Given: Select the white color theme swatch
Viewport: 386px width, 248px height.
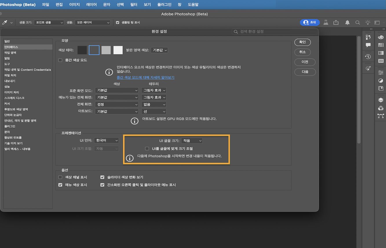Looking at the screenshot, I should click(x=118, y=50).
